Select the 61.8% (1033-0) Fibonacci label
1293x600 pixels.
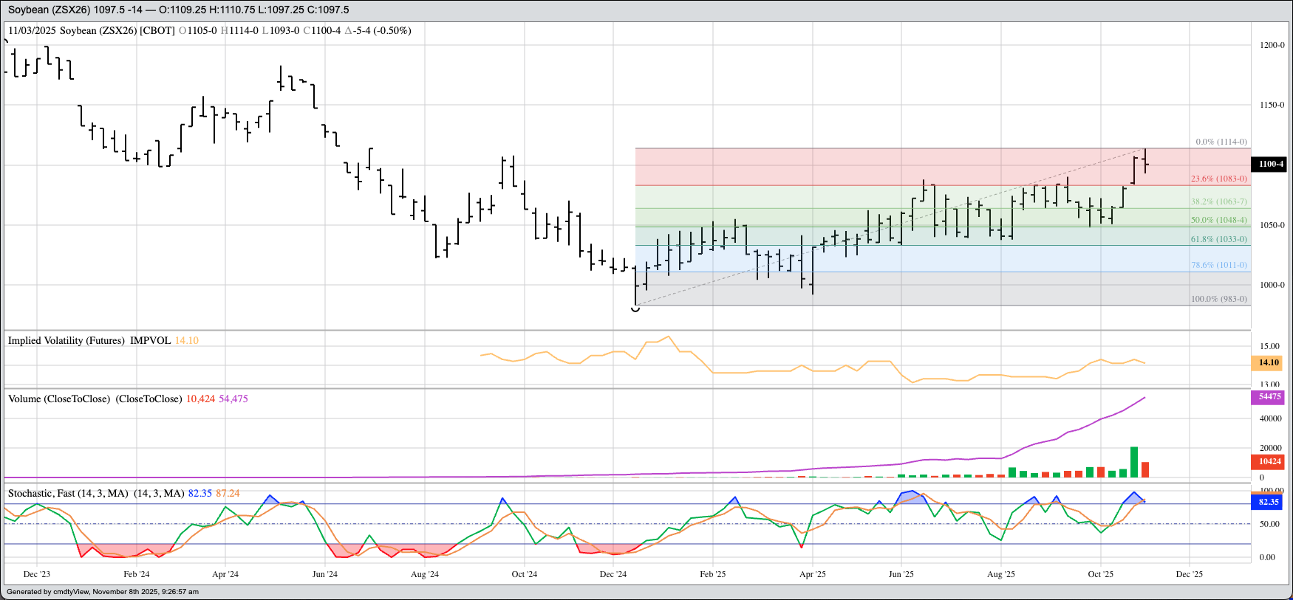coord(1218,239)
